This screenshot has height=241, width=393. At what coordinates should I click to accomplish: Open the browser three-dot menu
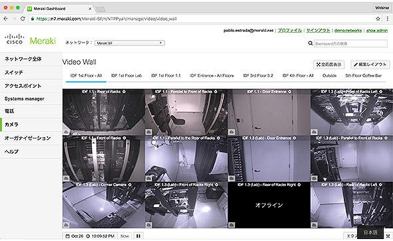(388, 19)
